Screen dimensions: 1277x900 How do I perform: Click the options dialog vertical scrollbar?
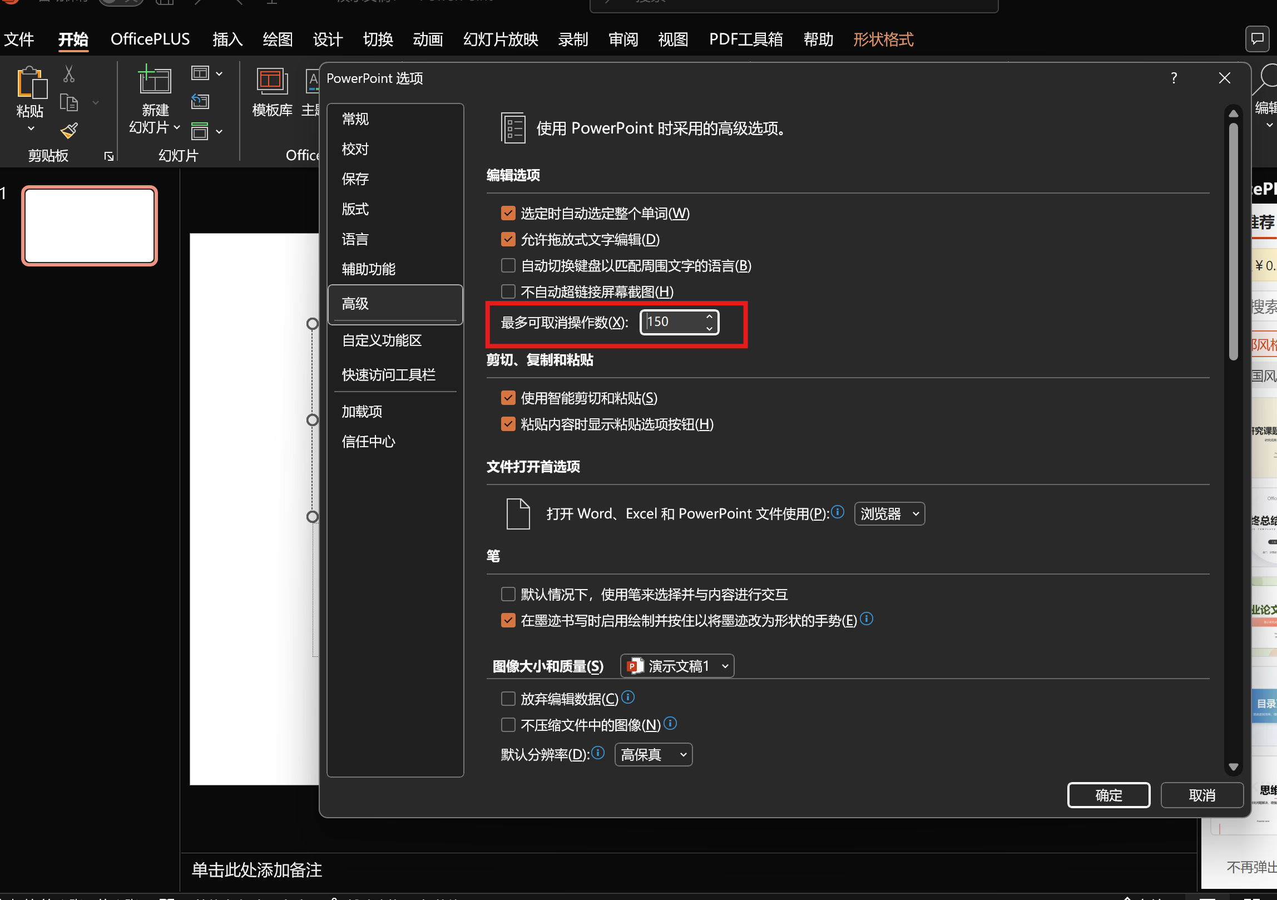pos(1233,242)
